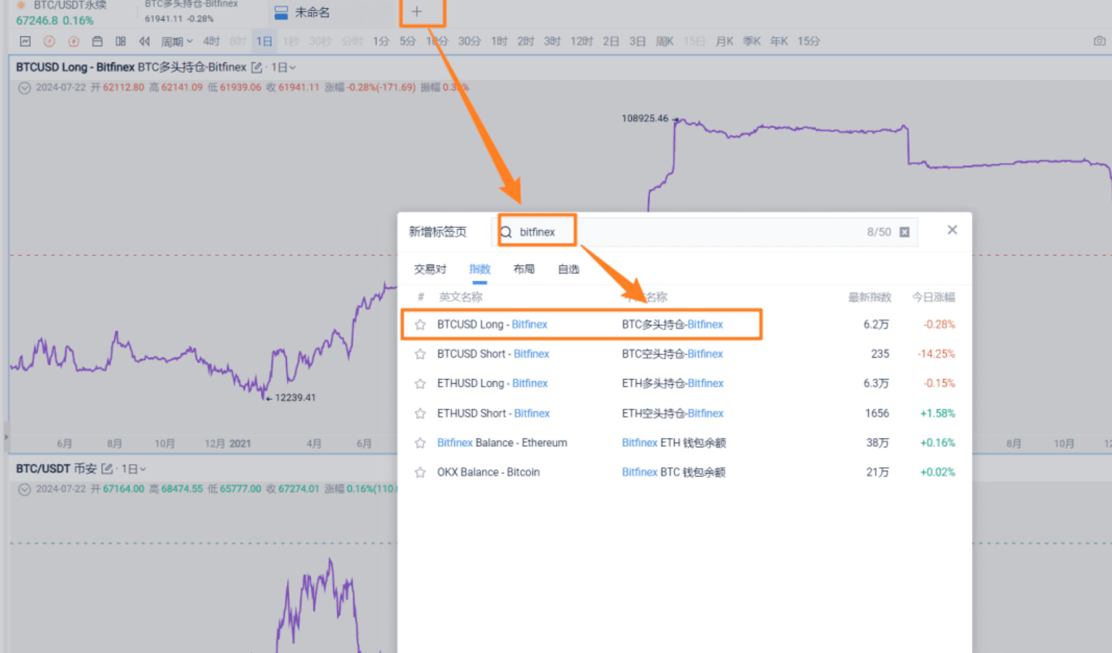This screenshot has height=653, width=1112.
Task: Add a new tab with the plus button
Action: [x=417, y=11]
